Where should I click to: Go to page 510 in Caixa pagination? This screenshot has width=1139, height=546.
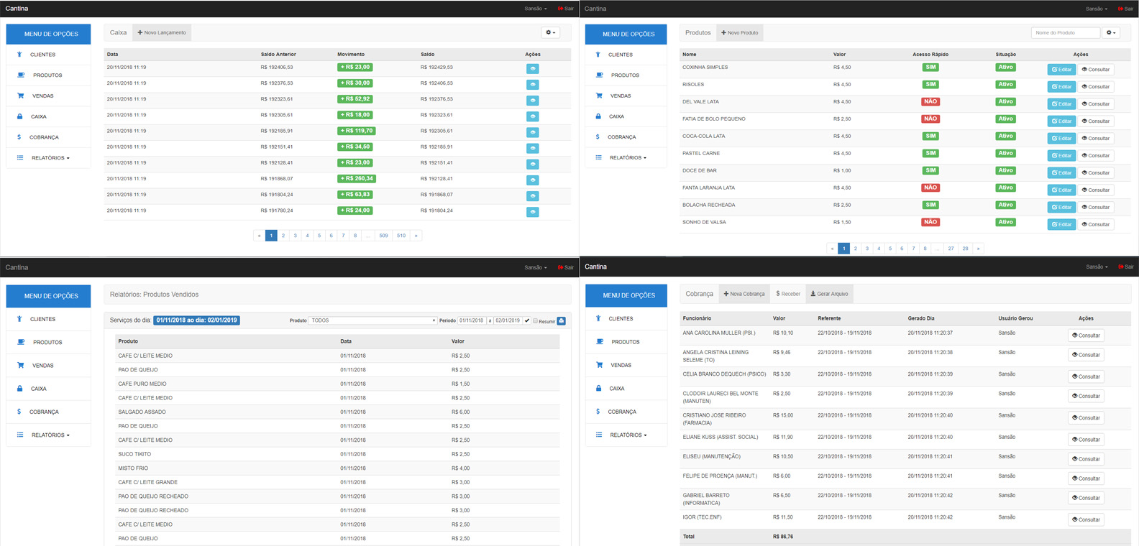click(401, 236)
